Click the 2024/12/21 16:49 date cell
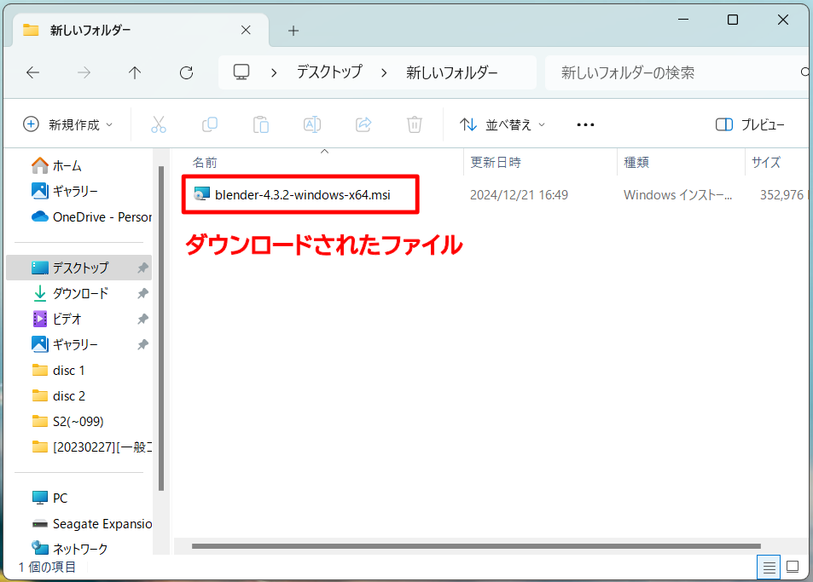813x582 pixels. click(x=519, y=194)
